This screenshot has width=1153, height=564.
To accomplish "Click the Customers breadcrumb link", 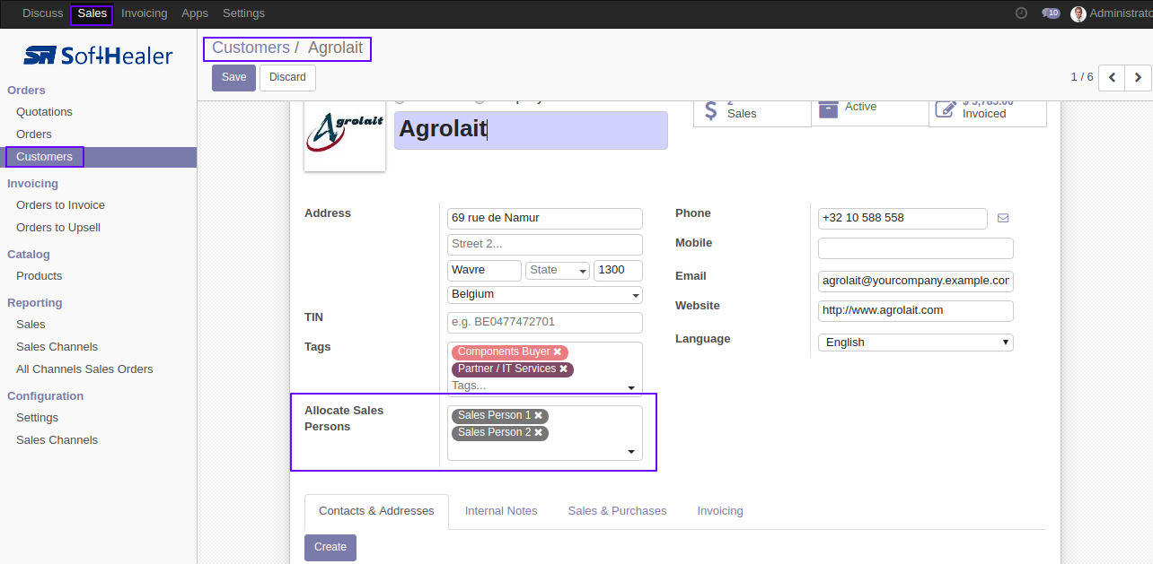I will (251, 48).
